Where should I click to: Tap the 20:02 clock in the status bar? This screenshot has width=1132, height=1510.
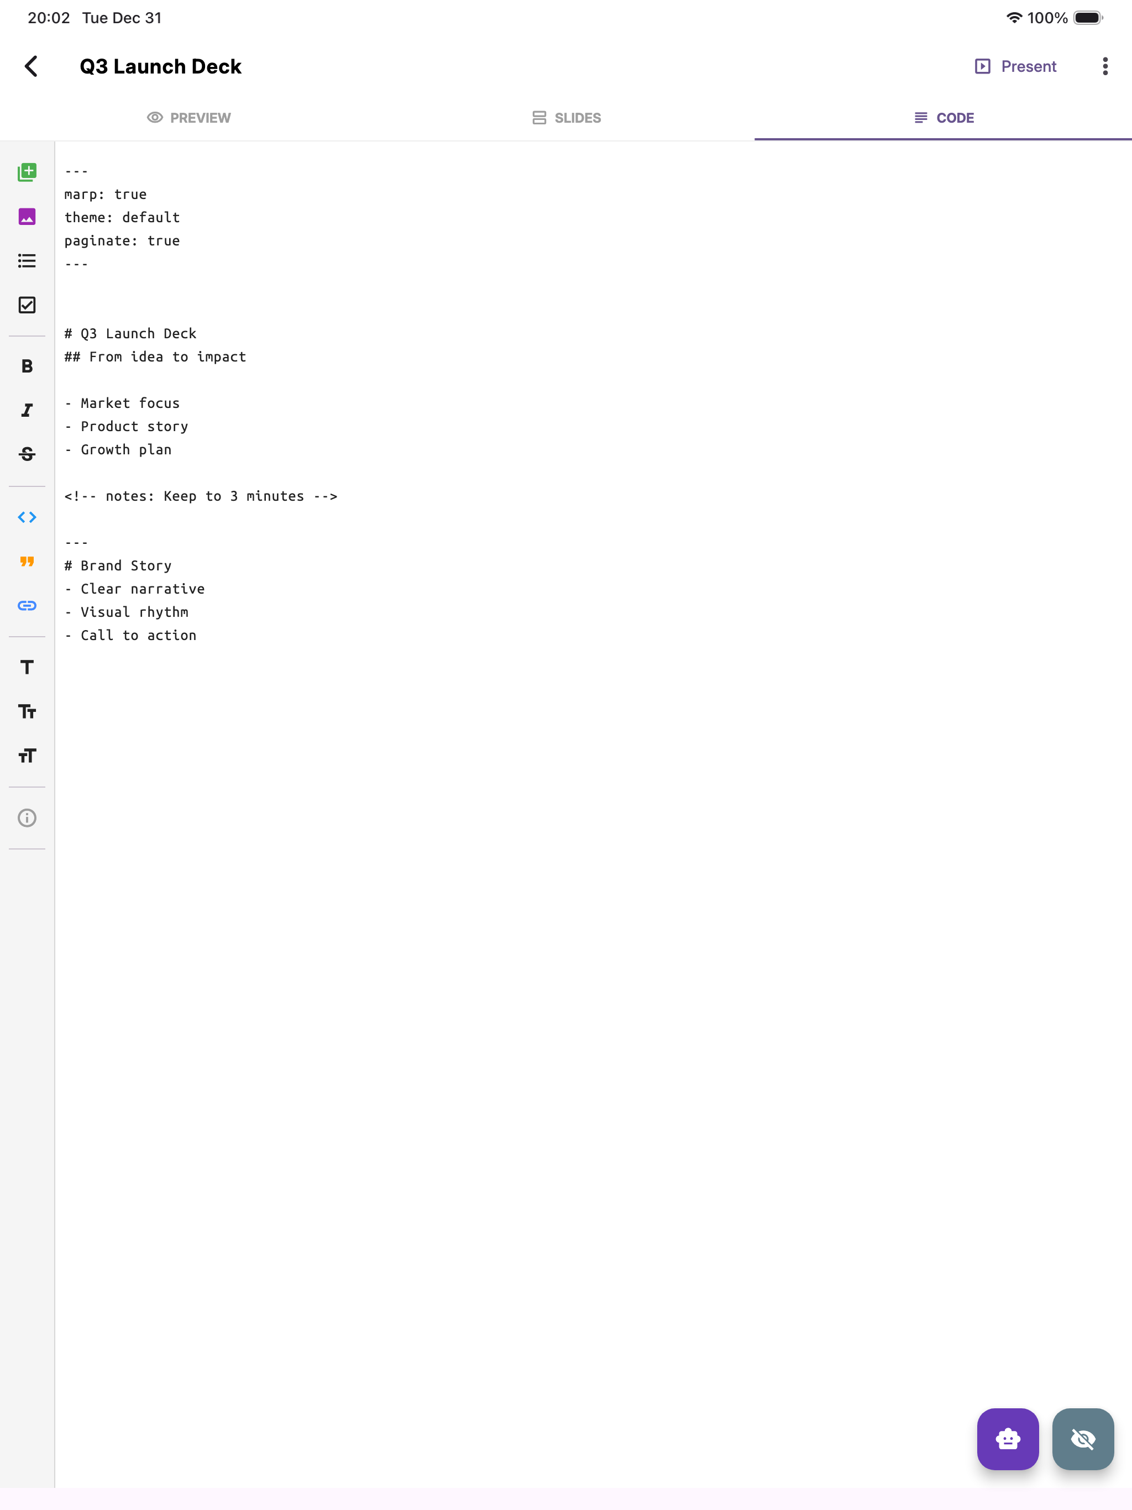click(x=49, y=18)
